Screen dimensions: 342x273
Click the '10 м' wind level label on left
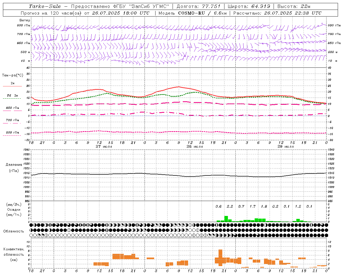25,61
